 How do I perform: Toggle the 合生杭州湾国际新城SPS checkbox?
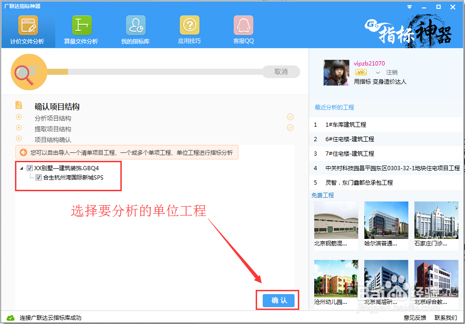[38, 178]
